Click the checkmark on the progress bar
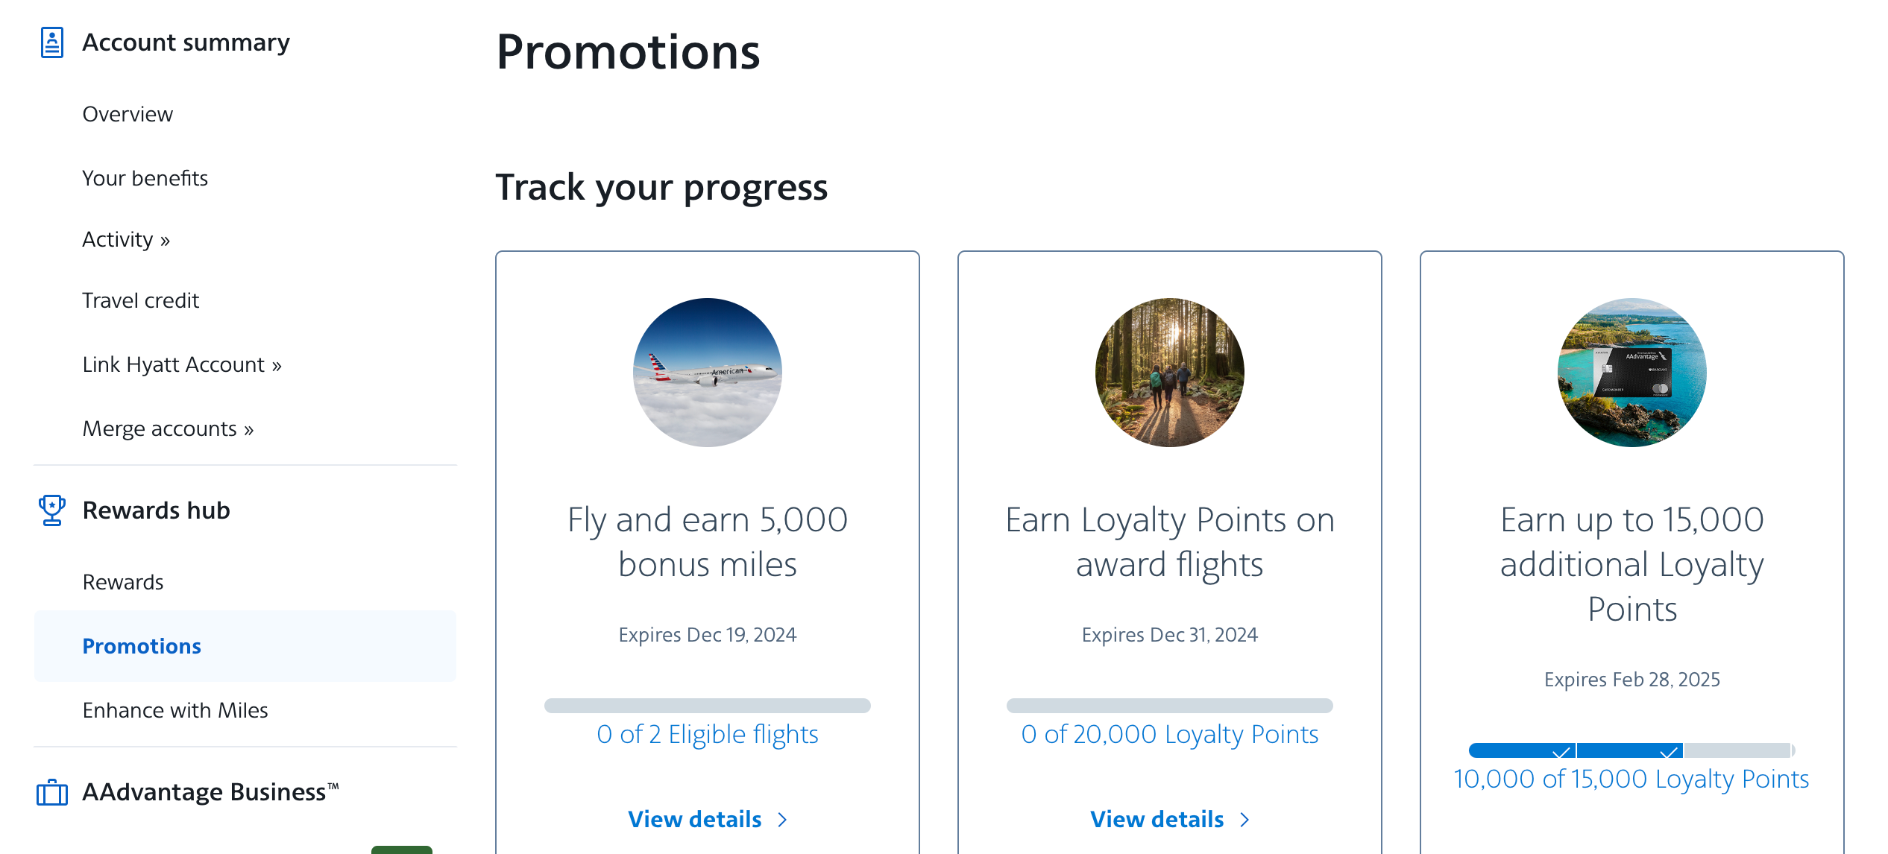This screenshot has width=1888, height=854. point(1560,751)
